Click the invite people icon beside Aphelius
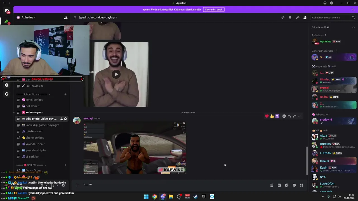This screenshot has height=201, width=358. [x=65, y=17]
